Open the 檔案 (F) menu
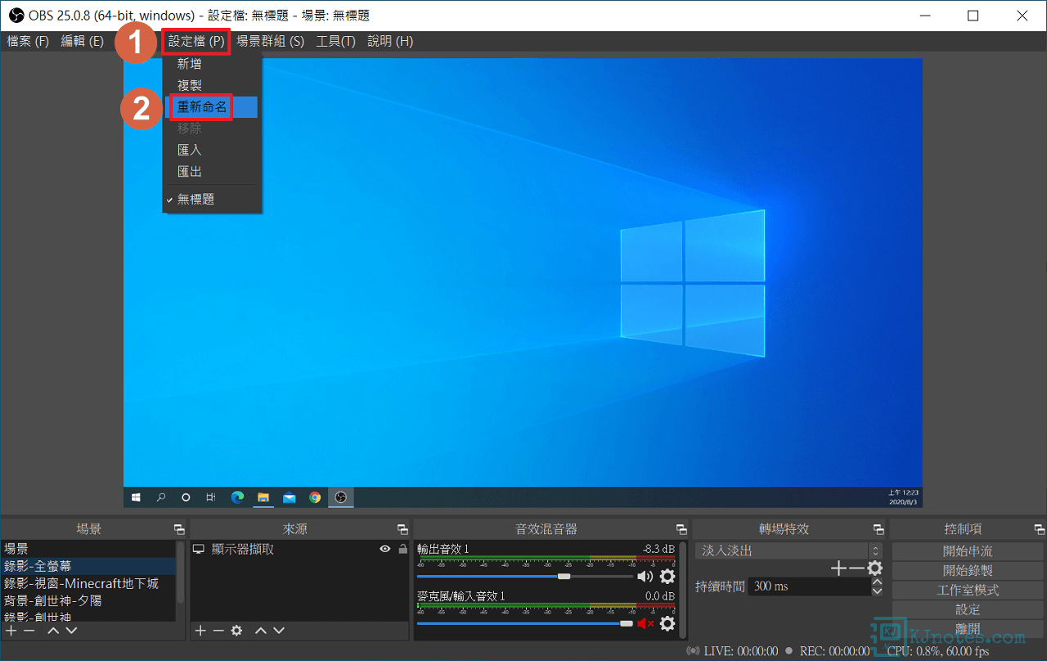Image resolution: width=1047 pixels, height=661 pixels. (x=28, y=41)
